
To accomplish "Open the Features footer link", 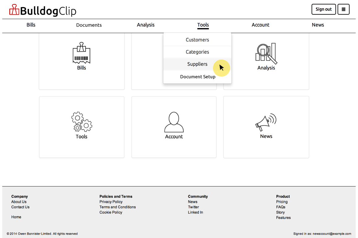I will 283,218.
